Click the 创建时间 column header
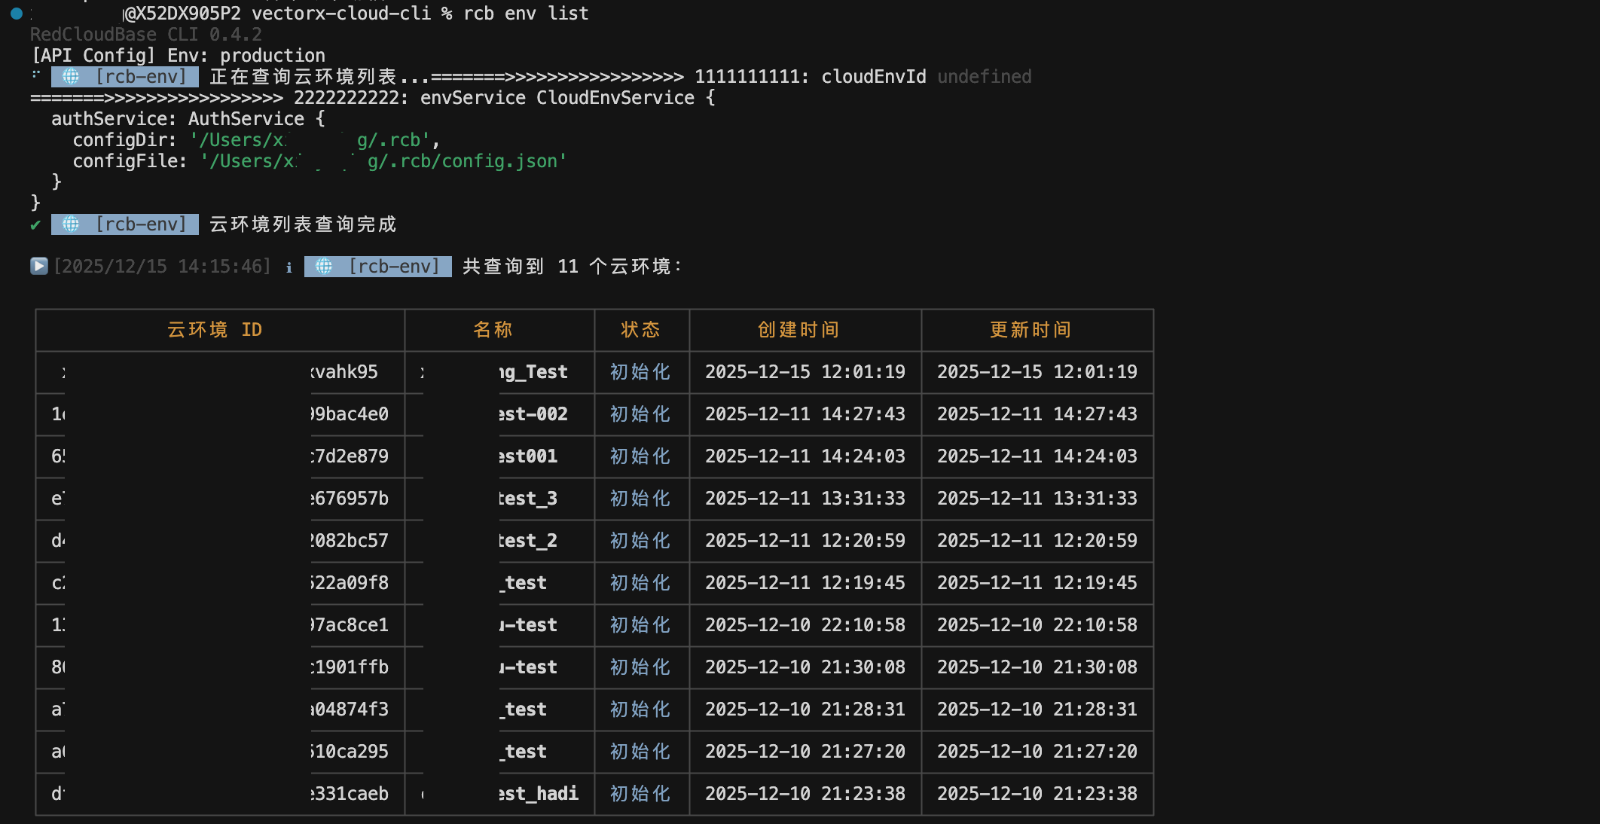 click(x=798, y=330)
